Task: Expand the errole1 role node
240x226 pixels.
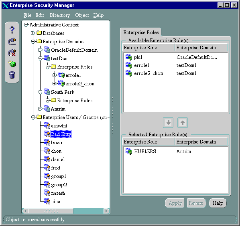Action: pyautogui.click(x=54, y=75)
